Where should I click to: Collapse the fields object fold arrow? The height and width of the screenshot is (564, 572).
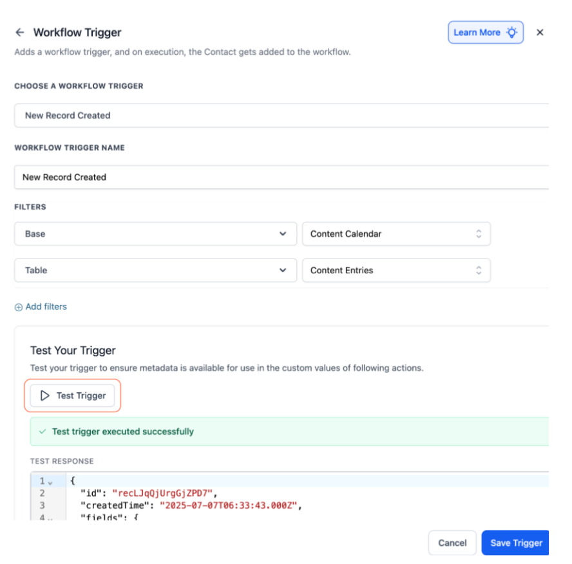[50, 518]
